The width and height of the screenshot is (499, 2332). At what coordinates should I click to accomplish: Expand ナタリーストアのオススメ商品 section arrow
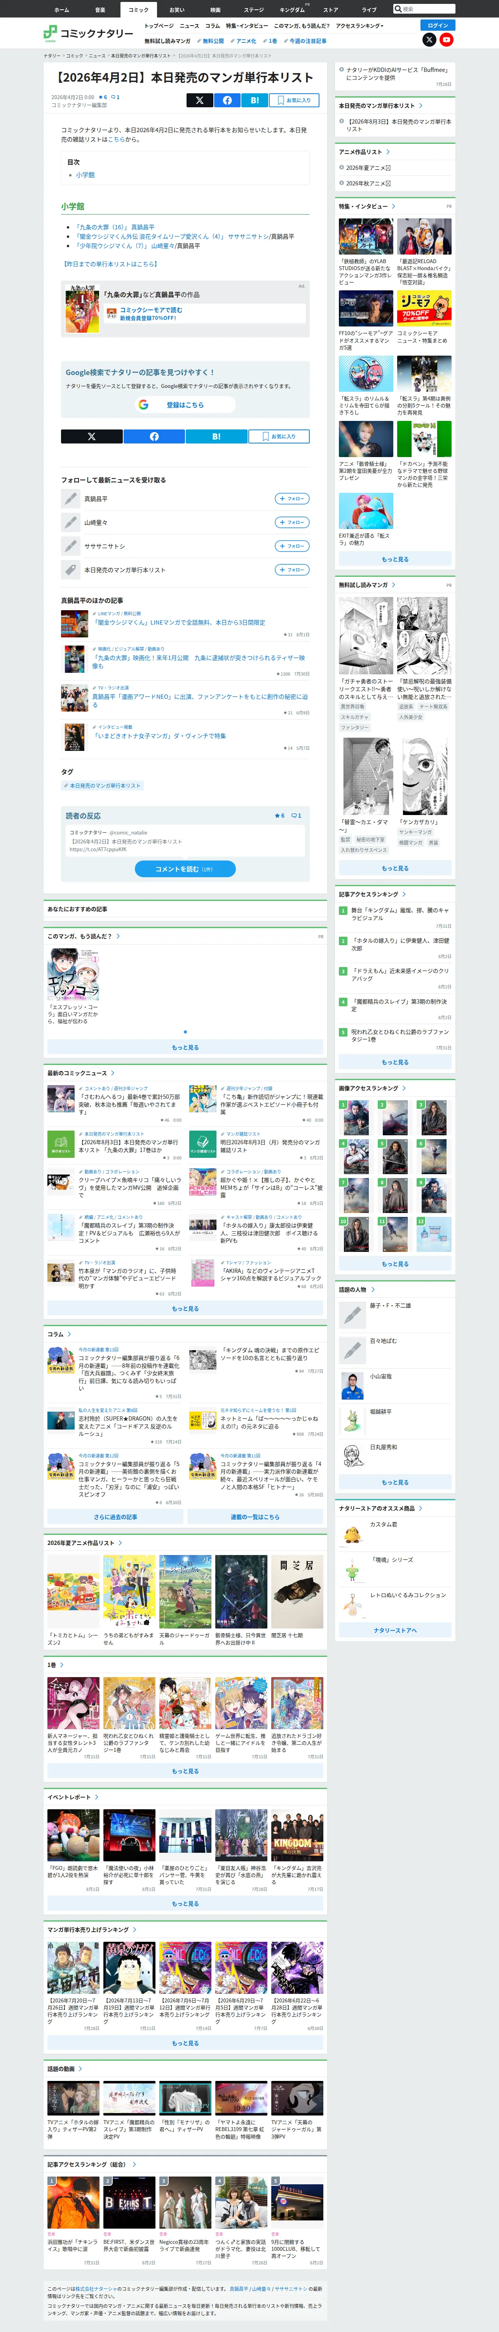coord(420,1508)
